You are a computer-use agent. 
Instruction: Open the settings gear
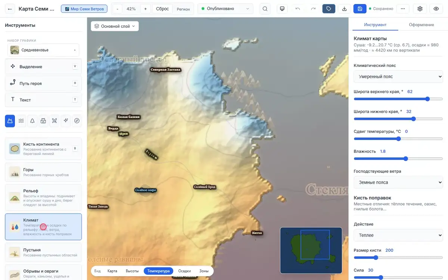point(420,9)
